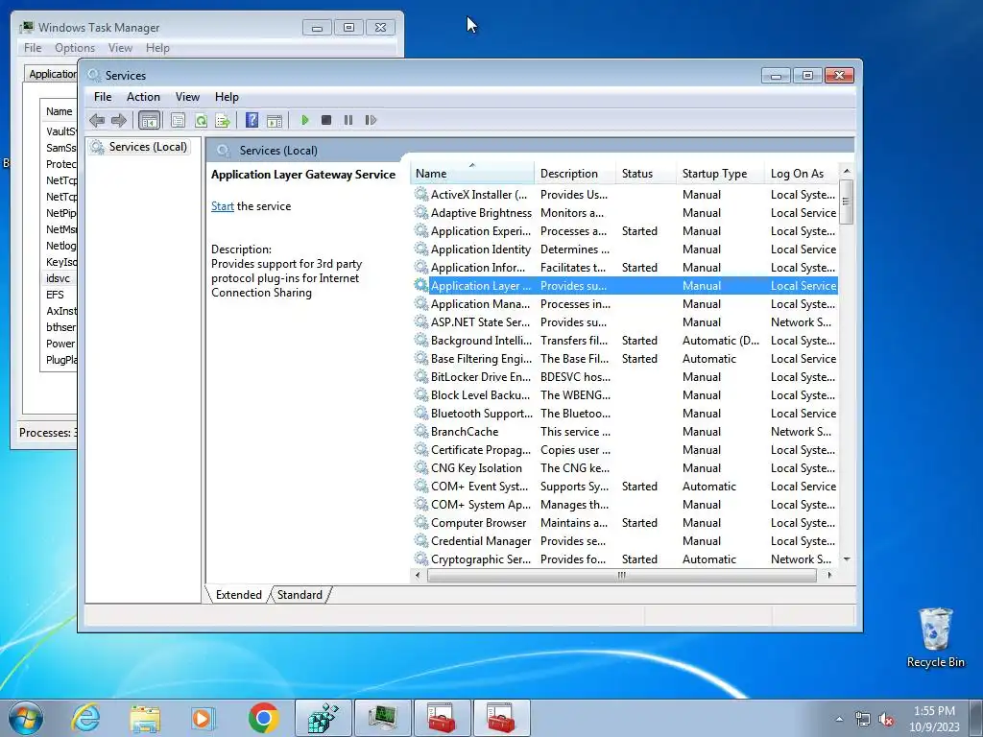983x737 pixels.
Task: Open the View menu in Services
Action: (x=187, y=97)
